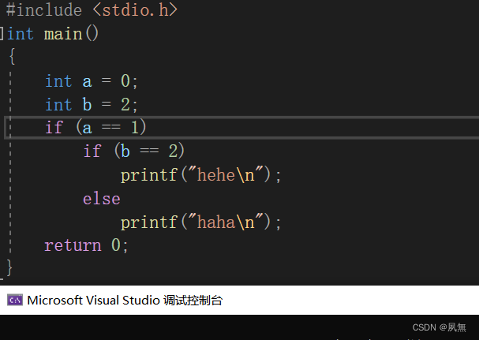Screen dimensions: 479x340
Task: Click the debug console window icon
Action: tap(15, 300)
